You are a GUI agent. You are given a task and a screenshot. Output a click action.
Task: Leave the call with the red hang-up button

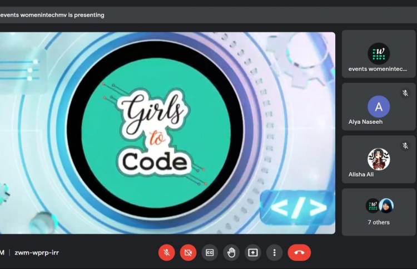click(299, 252)
